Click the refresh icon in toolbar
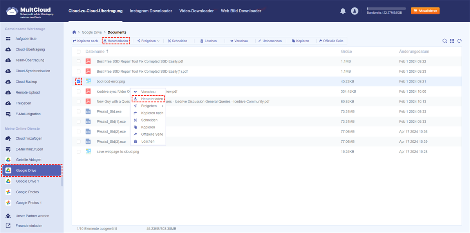470x233 pixels. pyautogui.click(x=459, y=41)
